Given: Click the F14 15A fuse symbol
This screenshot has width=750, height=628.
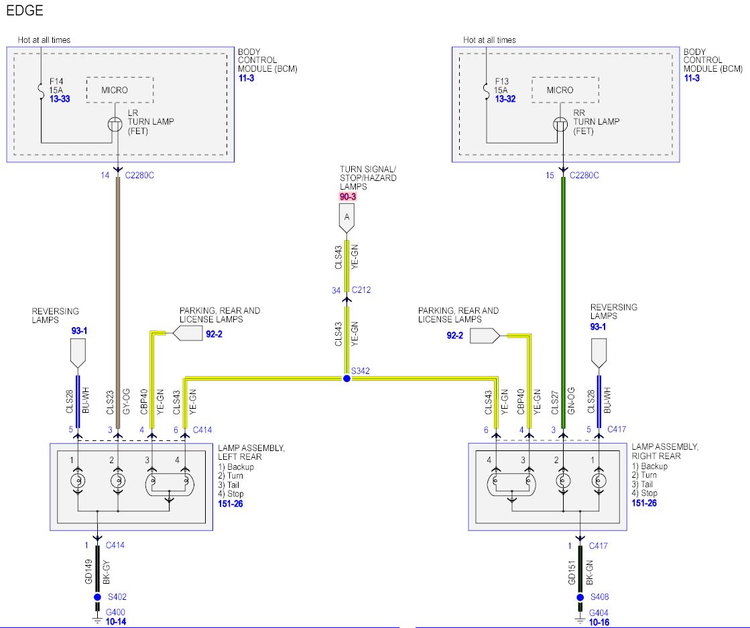Looking at the screenshot, I should (x=41, y=89).
